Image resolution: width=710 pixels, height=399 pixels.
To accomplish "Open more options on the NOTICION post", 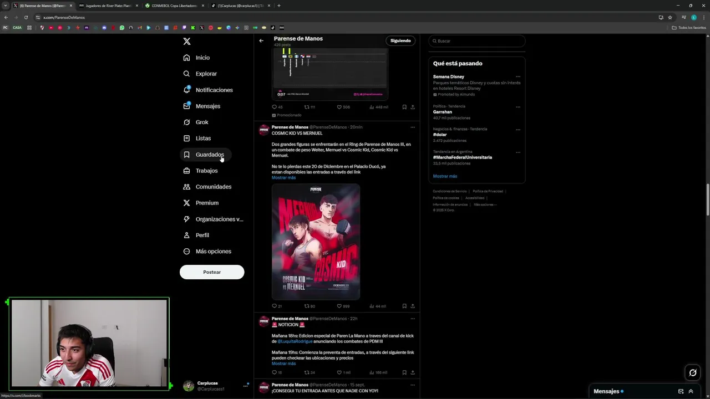I will coord(413,319).
